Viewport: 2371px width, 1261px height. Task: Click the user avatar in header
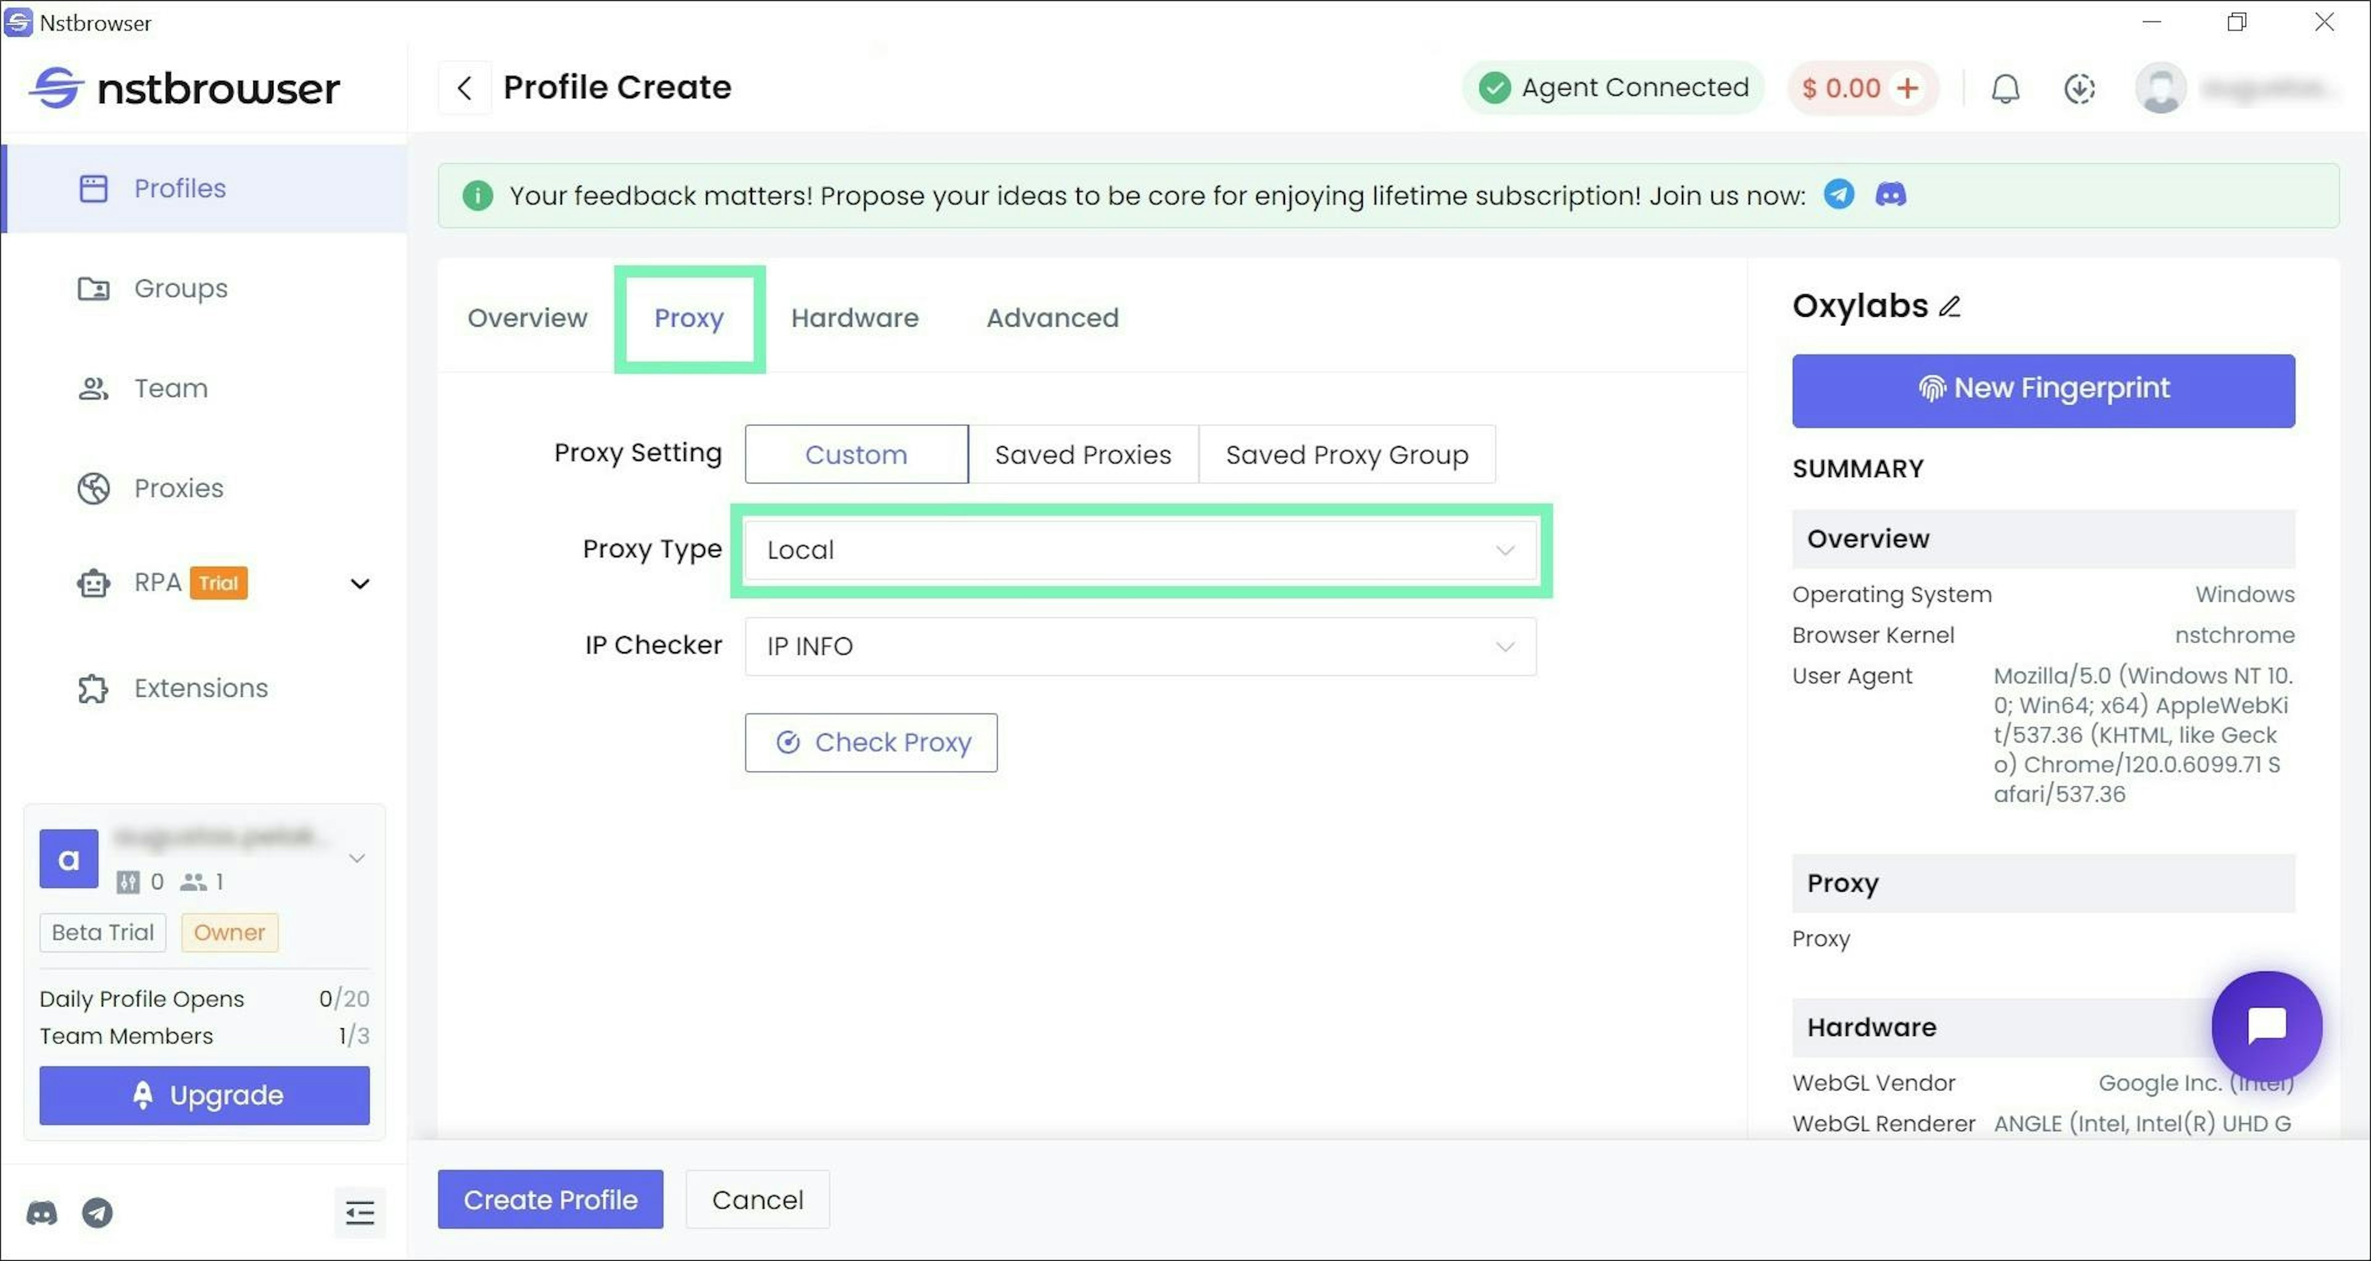(2160, 88)
